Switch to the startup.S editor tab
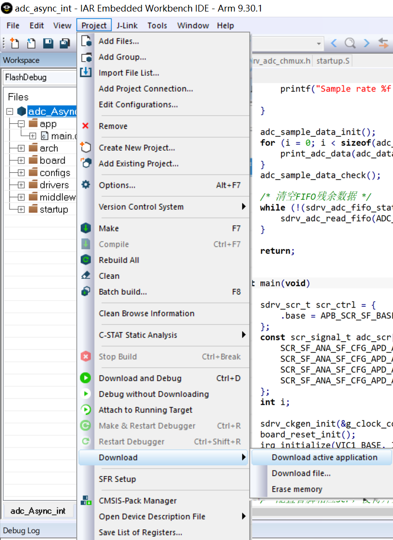This screenshot has height=540, width=393. pyautogui.click(x=333, y=61)
